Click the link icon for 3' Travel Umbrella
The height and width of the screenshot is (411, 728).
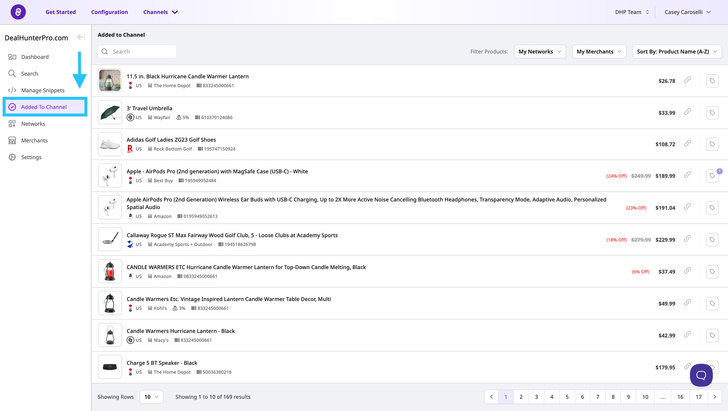click(x=687, y=112)
